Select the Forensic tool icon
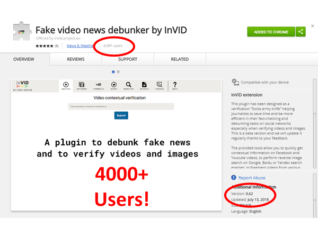The width and height of the screenshot is (318, 238). click(160, 86)
